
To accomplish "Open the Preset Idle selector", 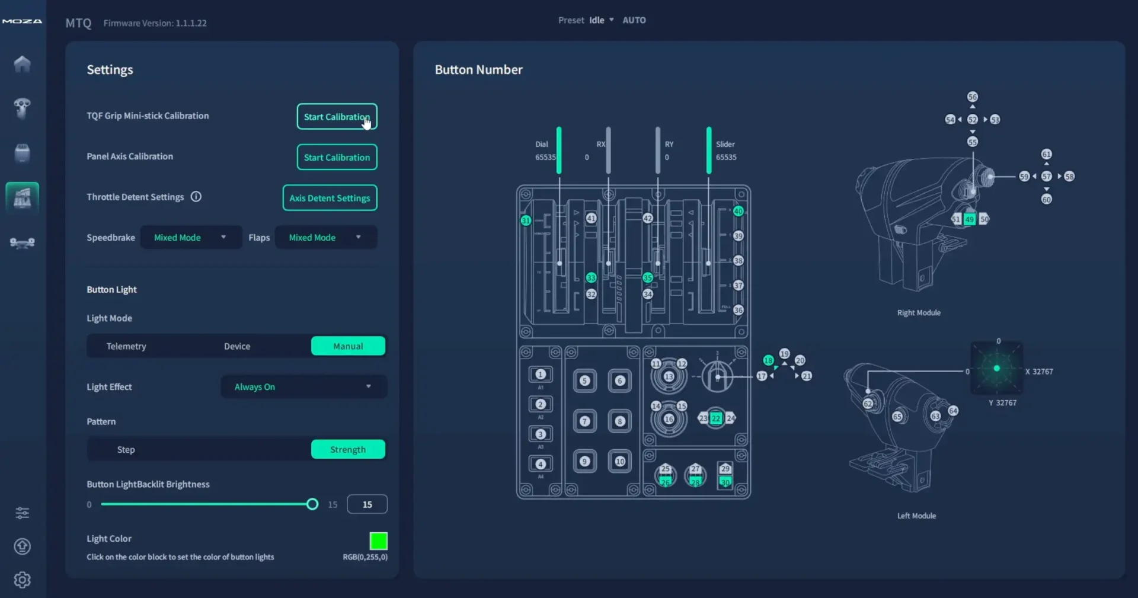I will pyautogui.click(x=601, y=20).
